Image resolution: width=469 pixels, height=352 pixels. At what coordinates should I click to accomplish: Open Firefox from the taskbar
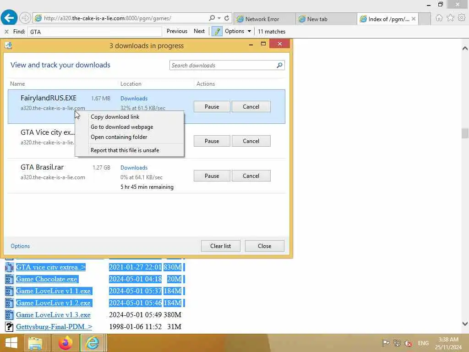[65, 343]
